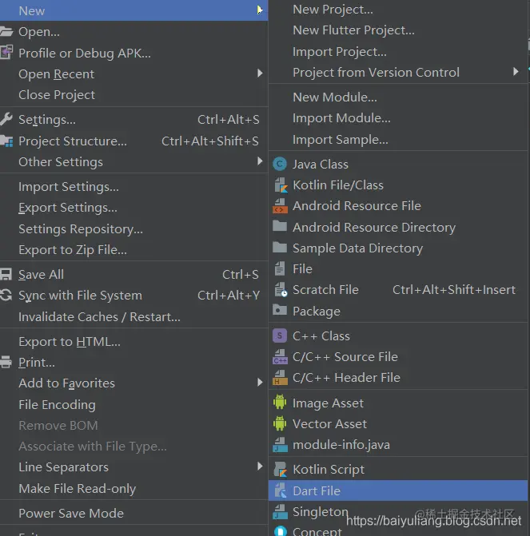Image resolution: width=530 pixels, height=536 pixels.
Task: Choose Export to HTML... entry
Action: [70, 342]
